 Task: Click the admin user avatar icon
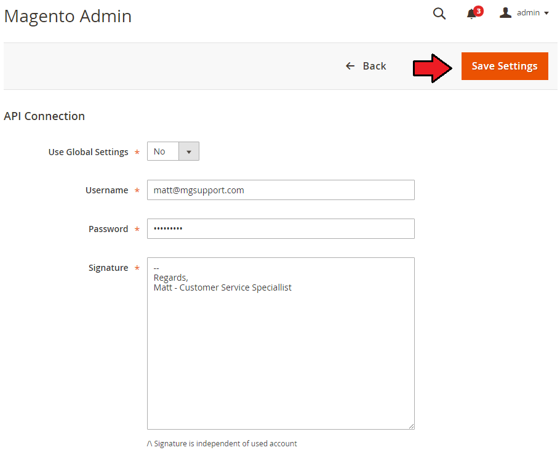(505, 12)
